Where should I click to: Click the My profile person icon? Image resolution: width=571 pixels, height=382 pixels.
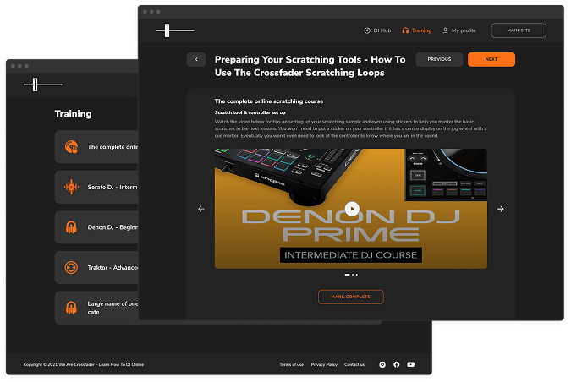[x=445, y=30]
